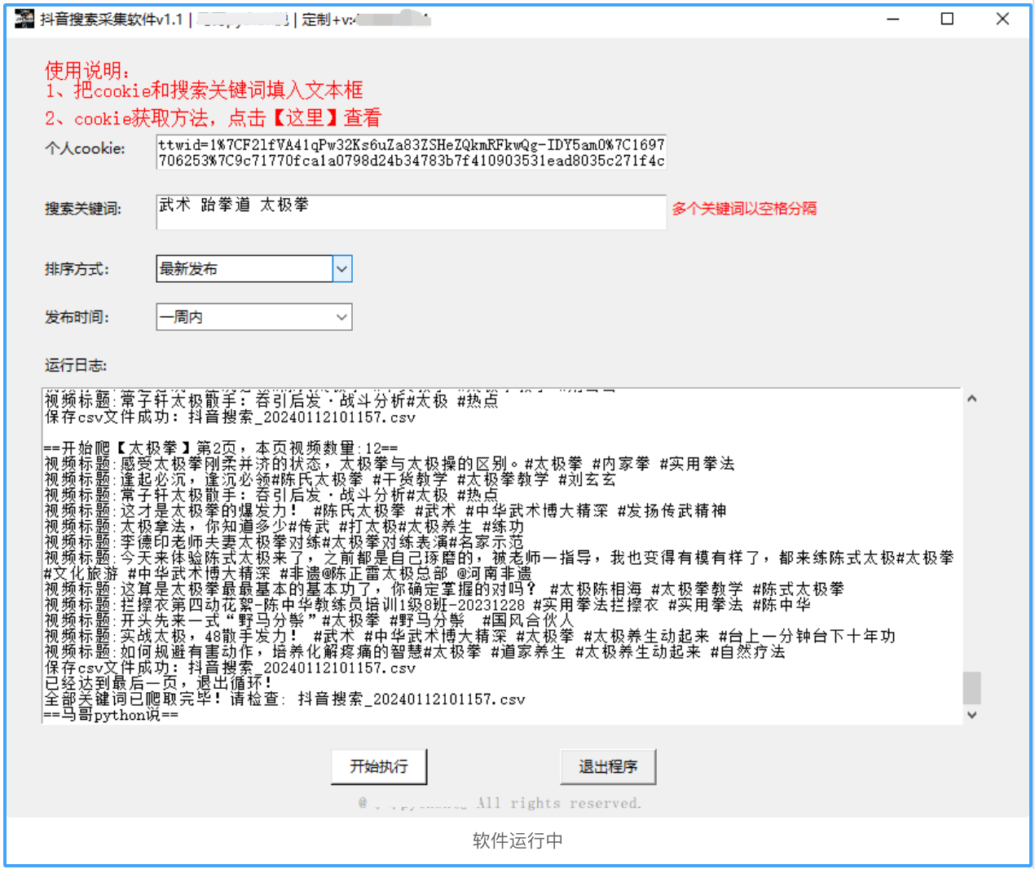Click the 搜索关键词 input field
Image resolution: width=1035 pixels, height=869 pixels.
tap(411, 212)
